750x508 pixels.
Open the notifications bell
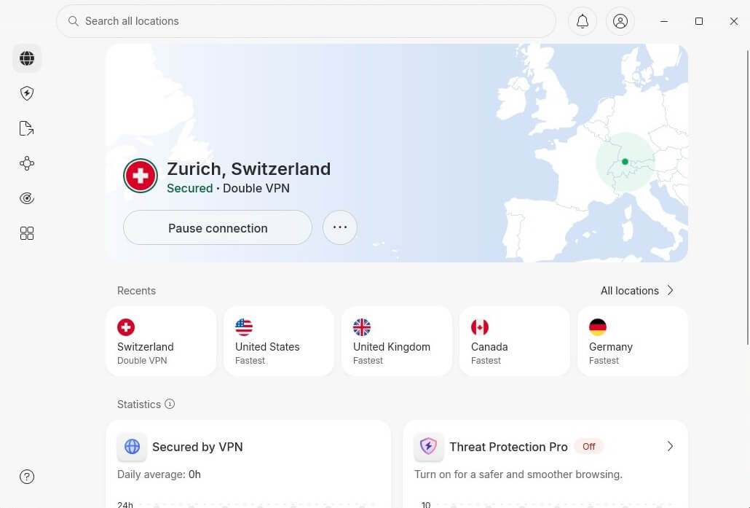[582, 21]
